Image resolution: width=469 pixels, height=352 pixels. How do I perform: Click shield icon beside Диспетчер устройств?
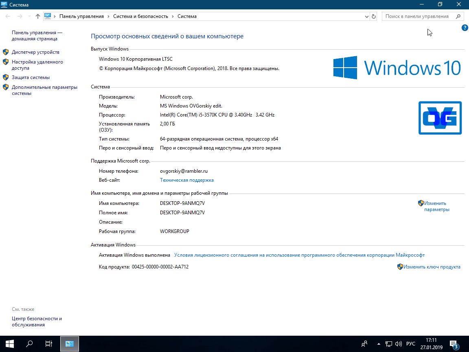(6, 52)
